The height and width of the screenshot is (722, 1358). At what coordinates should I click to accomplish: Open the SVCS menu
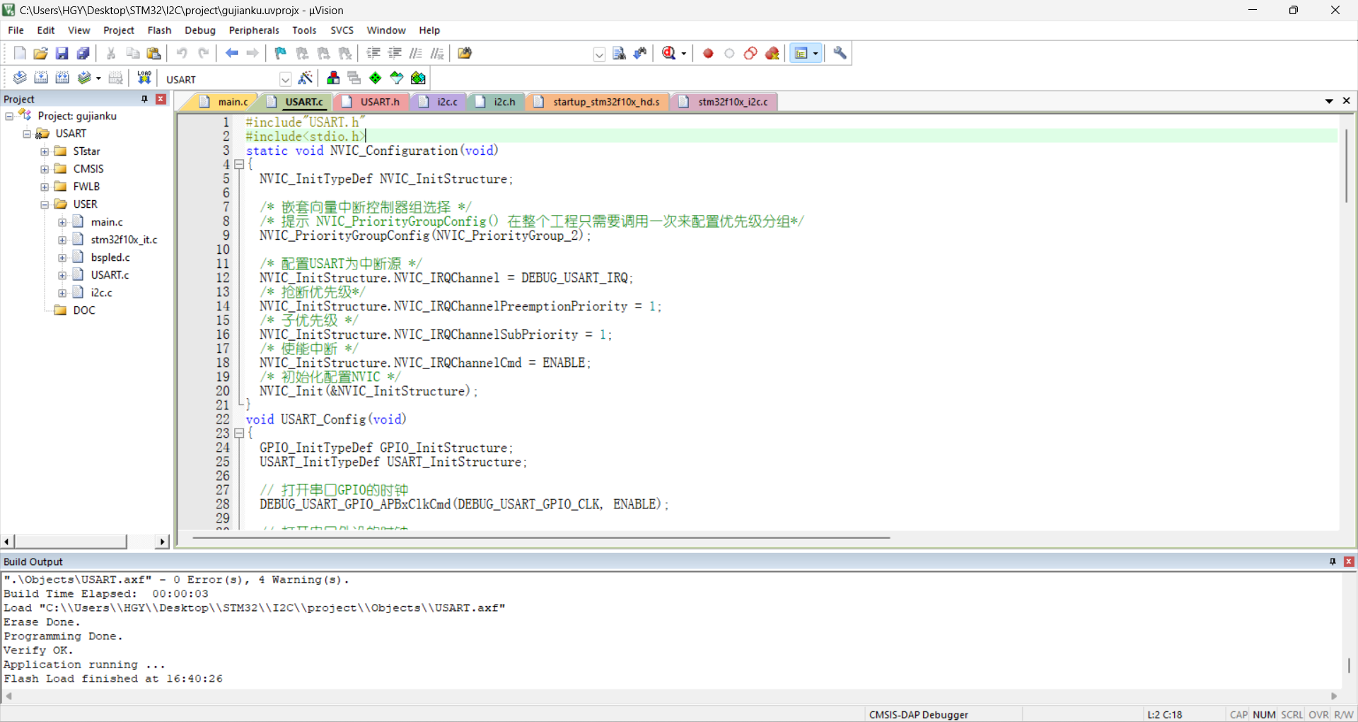[x=342, y=30]
